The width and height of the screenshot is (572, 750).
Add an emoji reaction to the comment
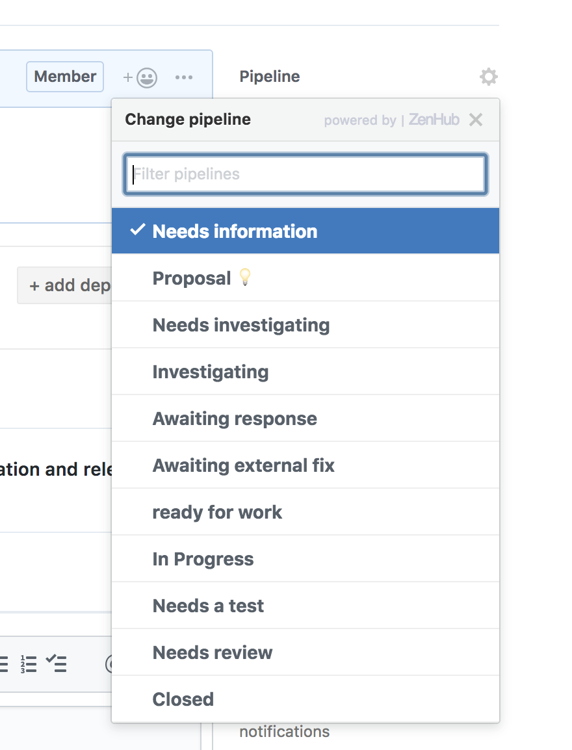point(140,77)
